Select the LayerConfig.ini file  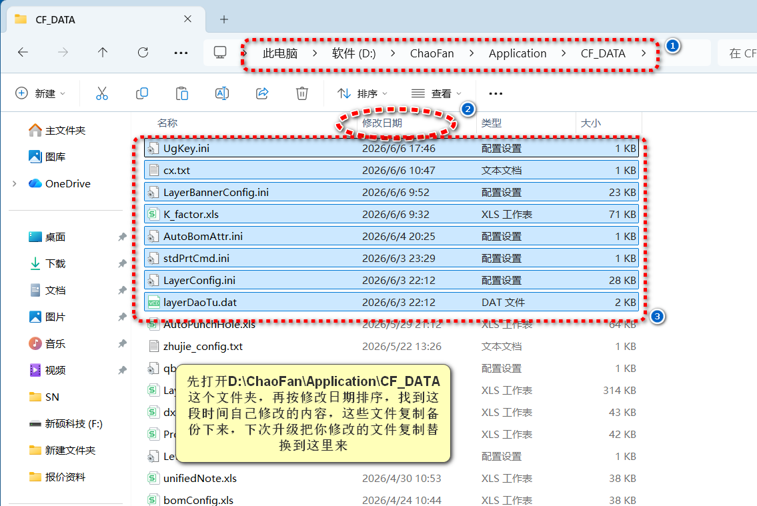point(391,280)
